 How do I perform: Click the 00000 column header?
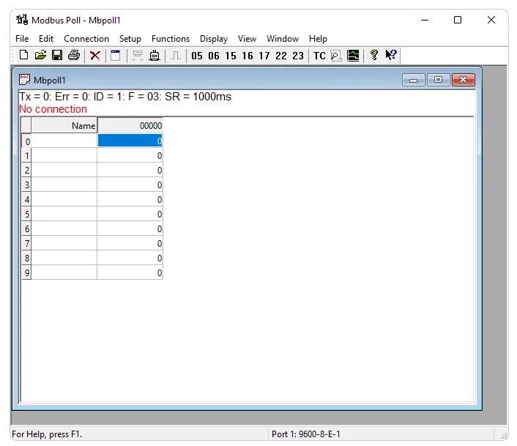[130, 126]
